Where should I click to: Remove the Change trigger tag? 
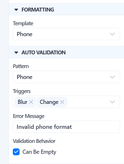click(62, 102)
